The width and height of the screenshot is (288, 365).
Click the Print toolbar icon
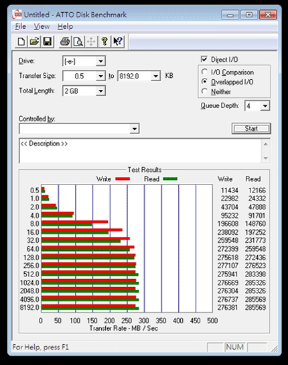pos(65,42)
